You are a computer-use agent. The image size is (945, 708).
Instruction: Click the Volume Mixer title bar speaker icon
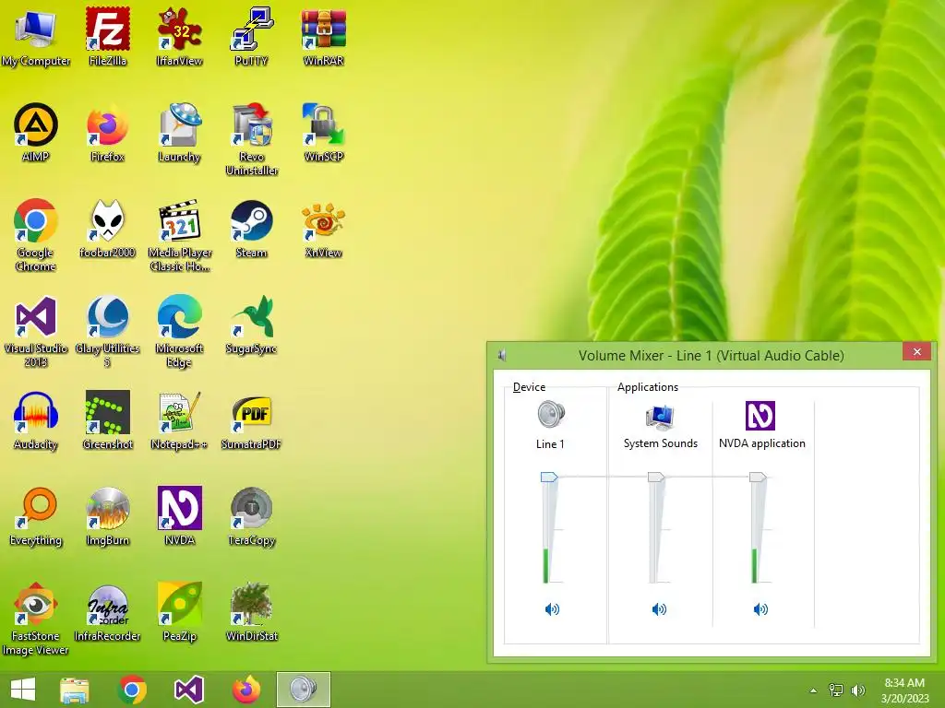(x=502, y=355)
